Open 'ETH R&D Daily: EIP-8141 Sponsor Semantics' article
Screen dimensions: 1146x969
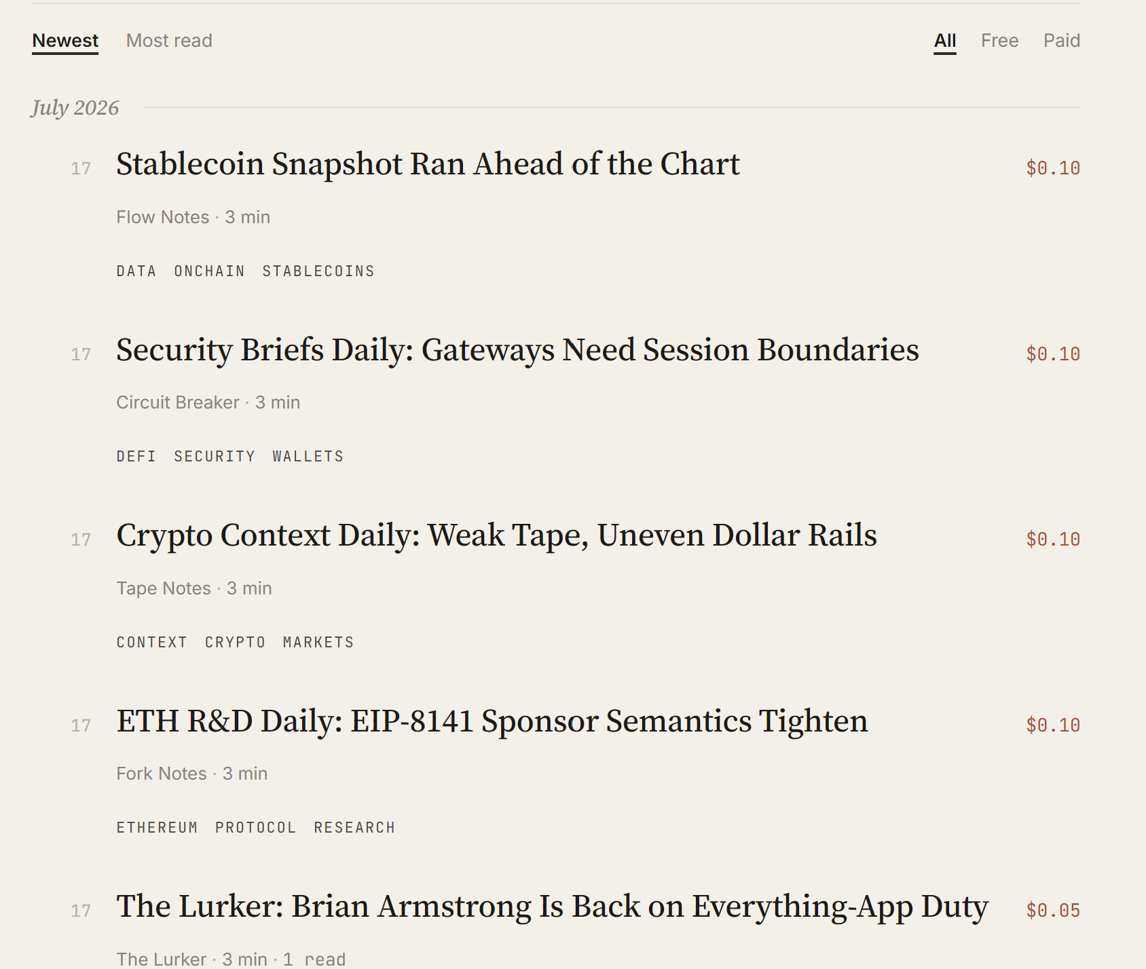(492, 721)
